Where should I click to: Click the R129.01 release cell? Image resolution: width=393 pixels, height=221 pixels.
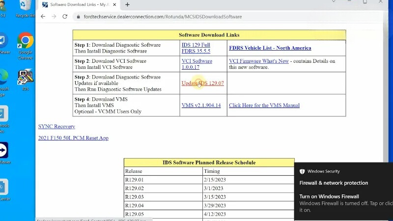[163, 180]
